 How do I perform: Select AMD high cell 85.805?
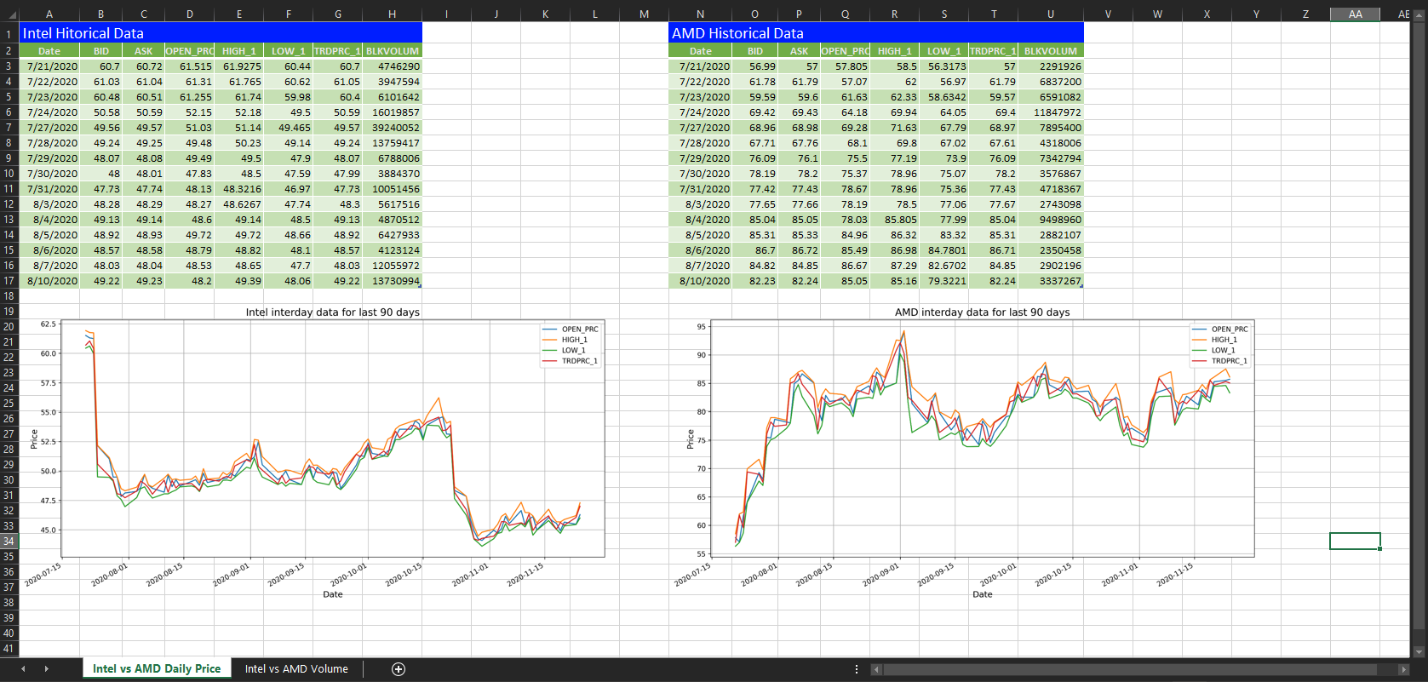coord(895,220)
